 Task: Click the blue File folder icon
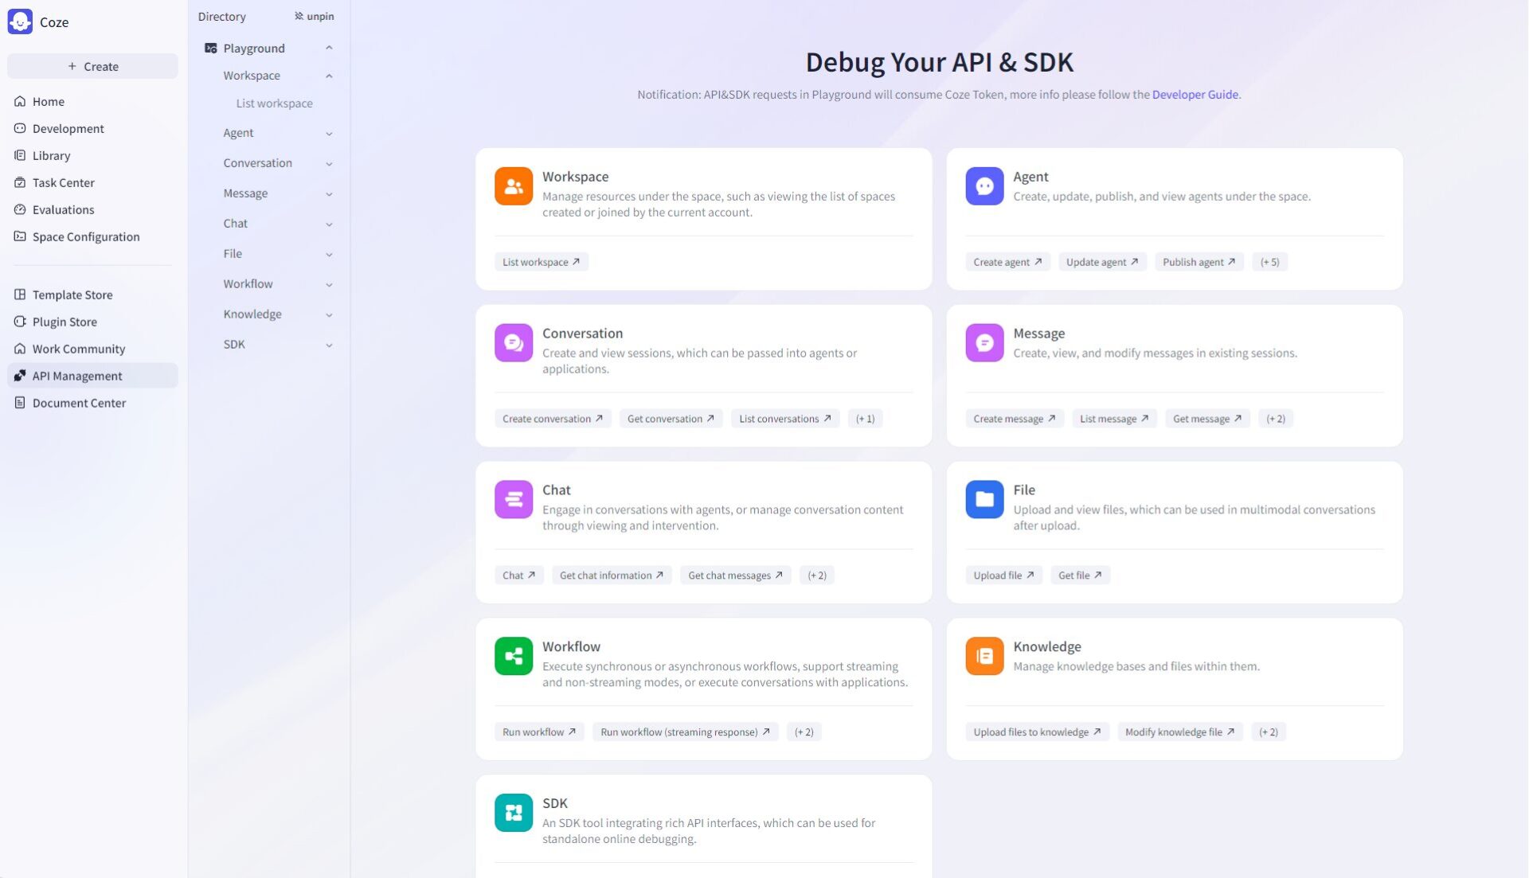click(x=984, y=499)
